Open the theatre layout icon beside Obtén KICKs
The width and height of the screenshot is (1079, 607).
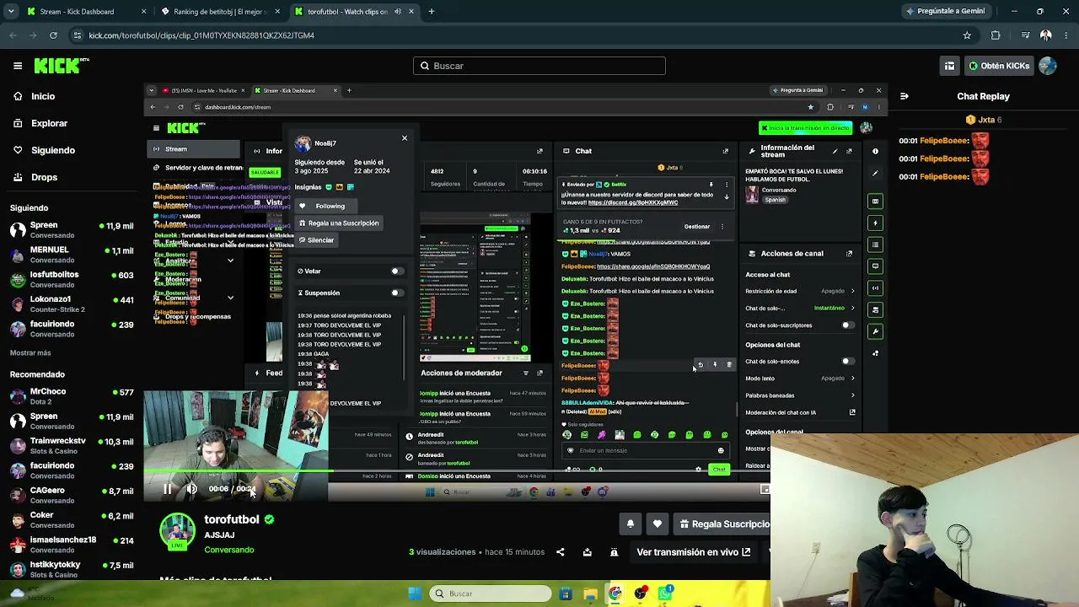(950, 66)
